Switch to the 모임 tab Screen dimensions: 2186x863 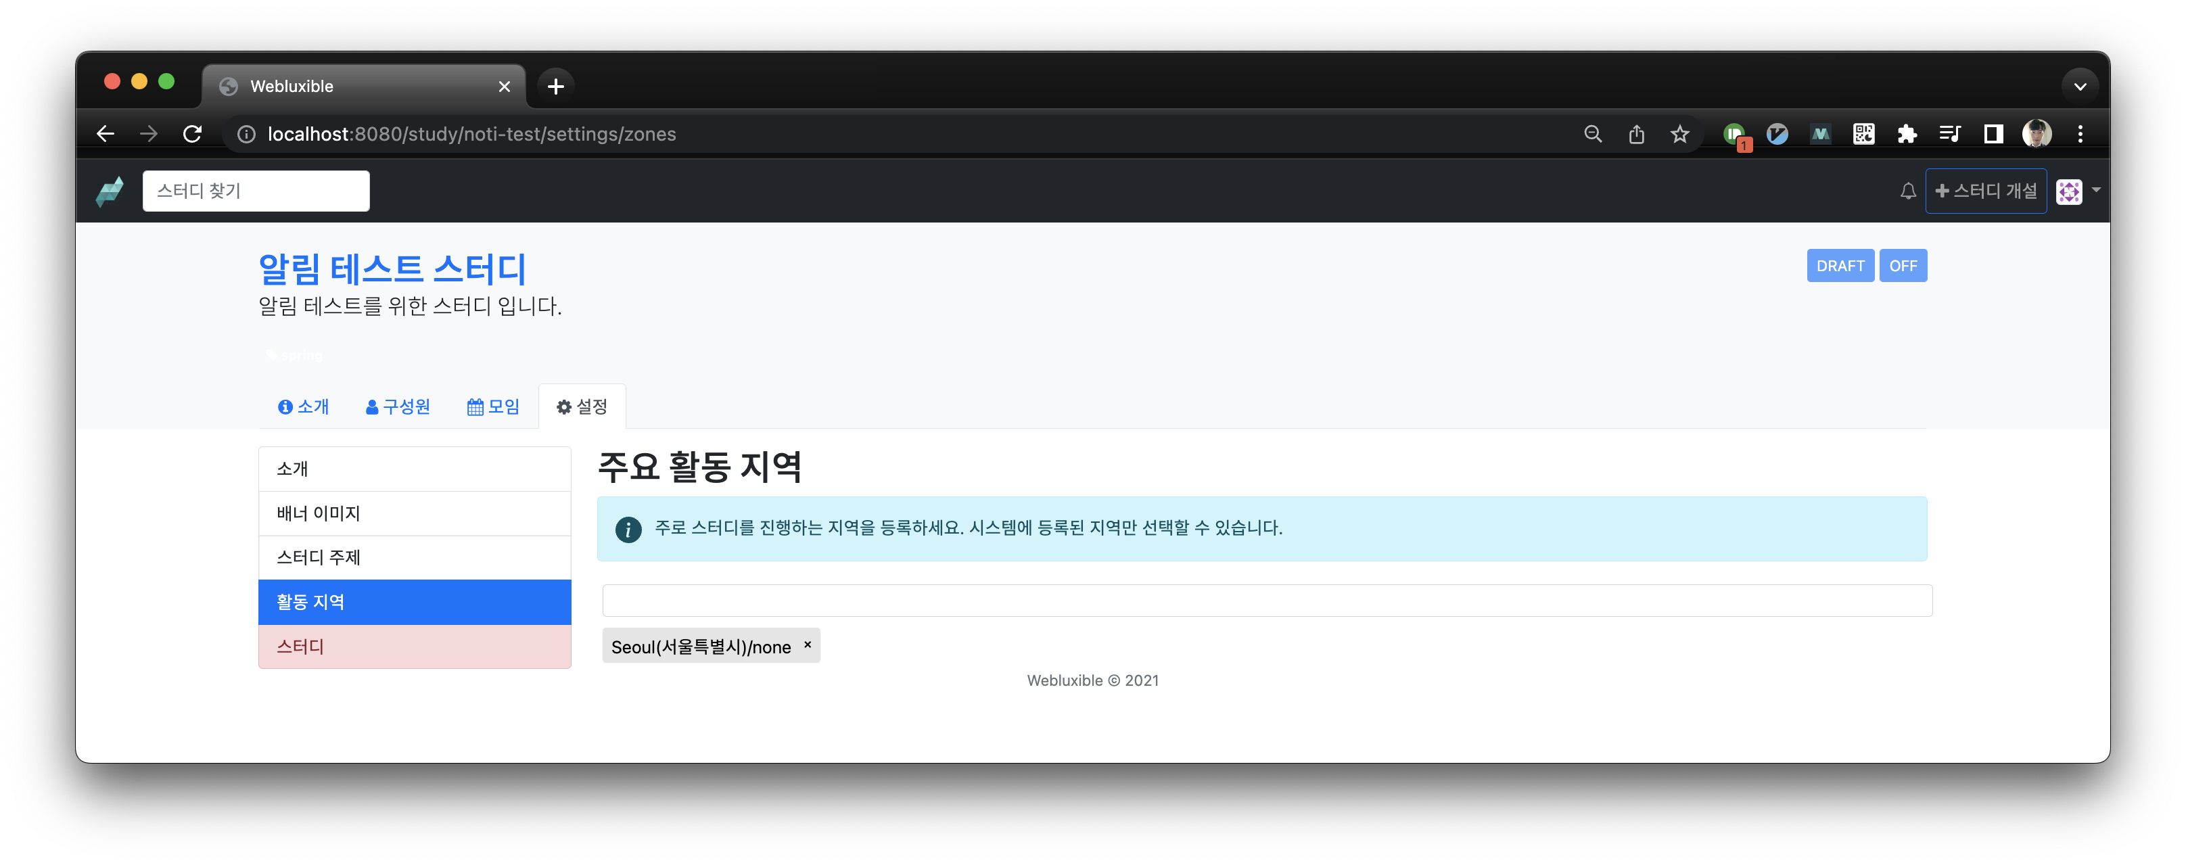tap(493, 406)
